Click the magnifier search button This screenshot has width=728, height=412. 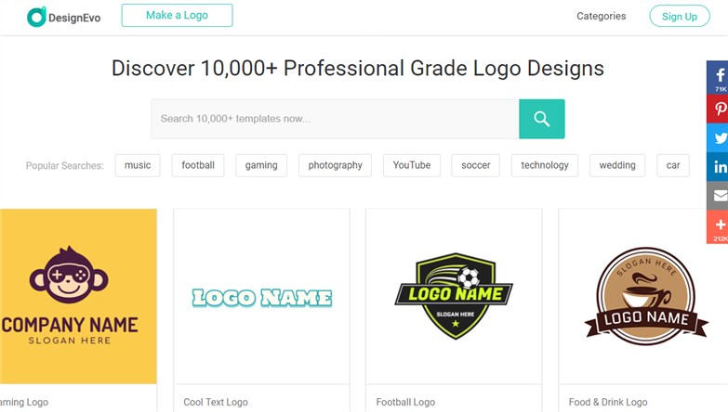coord(541,119)
